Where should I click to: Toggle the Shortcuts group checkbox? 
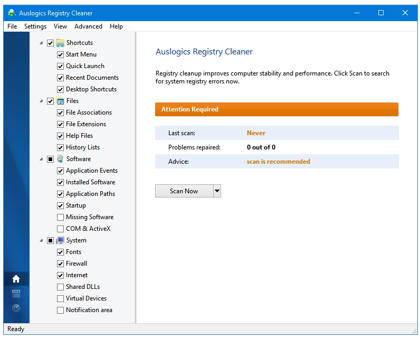pos(50,43)
